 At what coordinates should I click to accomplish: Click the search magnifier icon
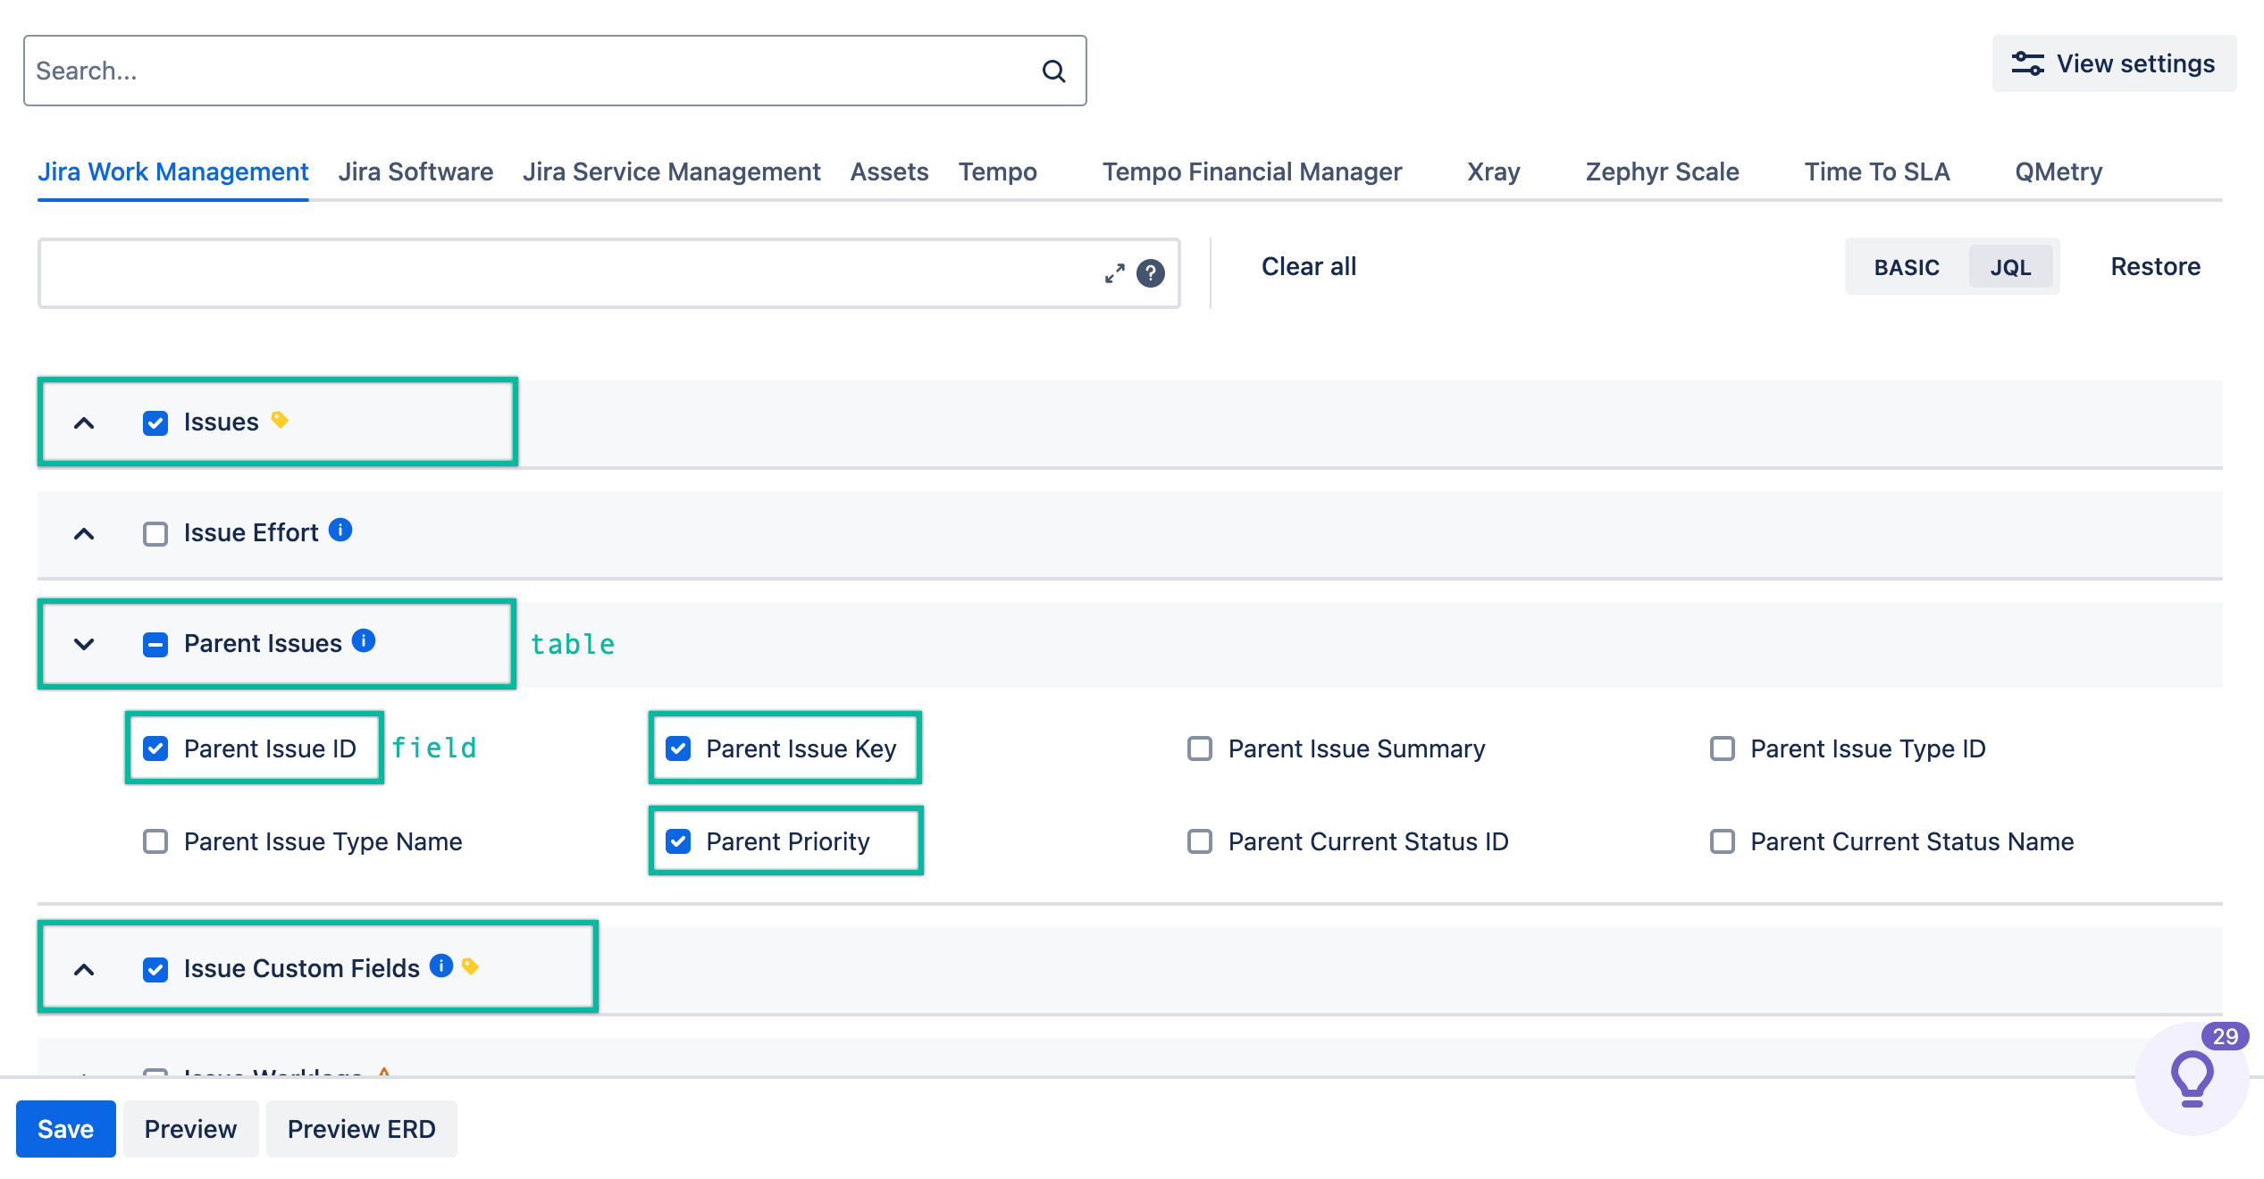point(1054,71)
